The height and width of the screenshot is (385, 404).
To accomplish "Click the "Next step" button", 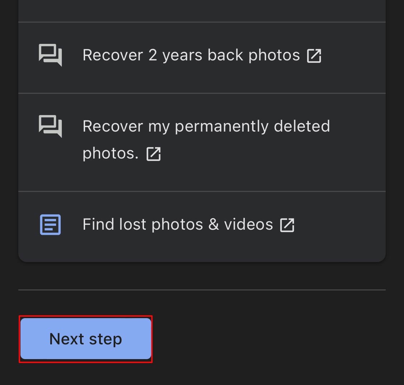I will pos(85,339).
